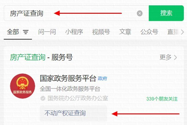This screenshot has height=125, width=187.
Task: Open the 国家政务服务 red emblem avatar
Action: tap(22, 86)
